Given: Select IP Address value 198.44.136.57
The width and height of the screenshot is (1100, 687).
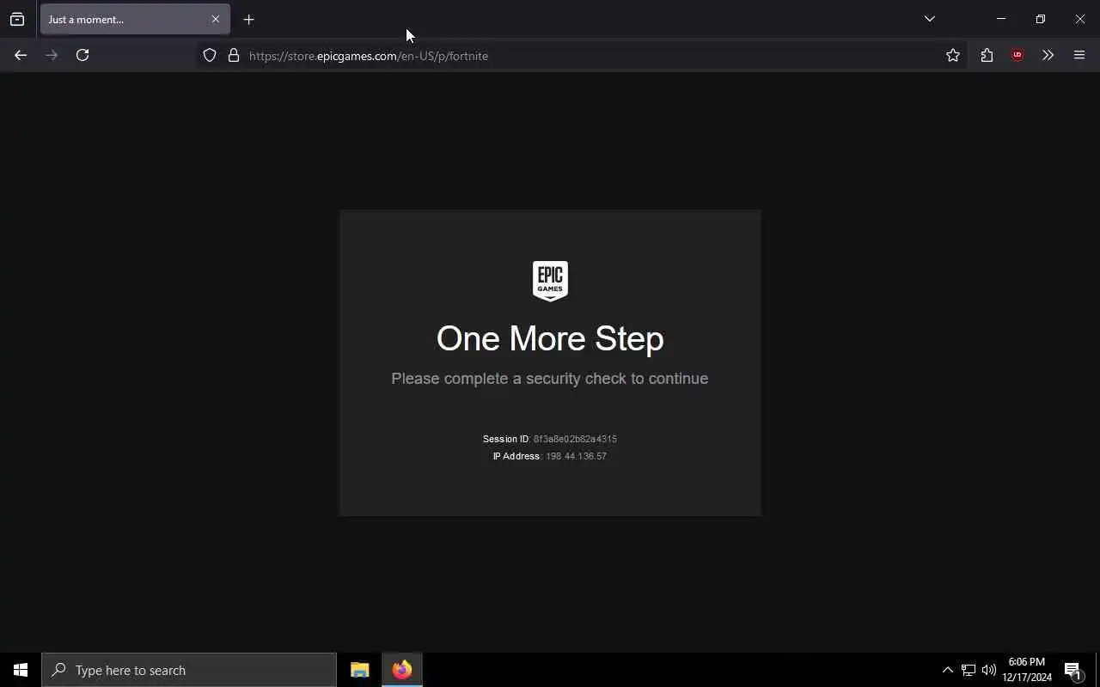Looking at the screenshot, I should pyautogui.click(x=576, y=456).
